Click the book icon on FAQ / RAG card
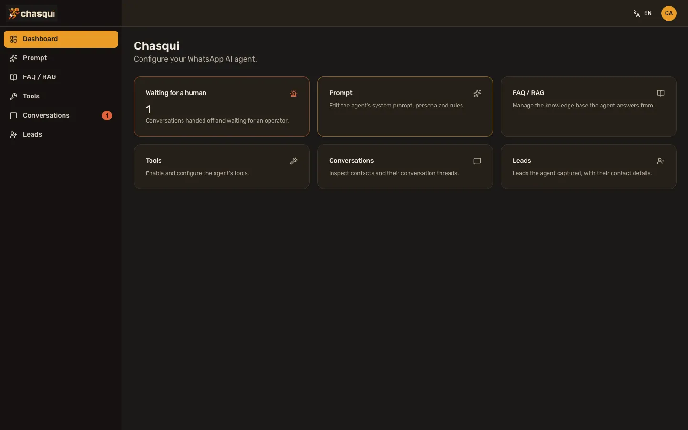This screenshot has height=430, width=688. click(x=661, y=93)
